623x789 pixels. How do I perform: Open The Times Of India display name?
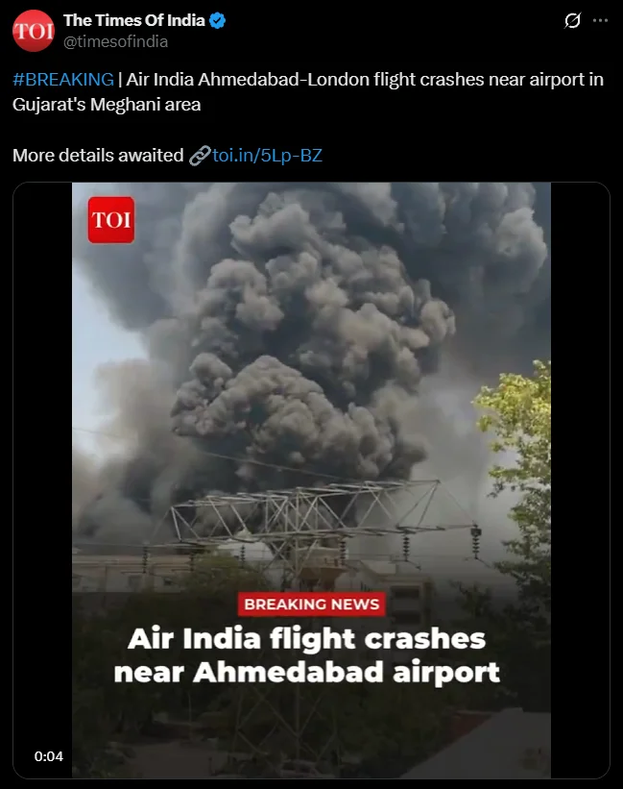[x=134, y=20]
